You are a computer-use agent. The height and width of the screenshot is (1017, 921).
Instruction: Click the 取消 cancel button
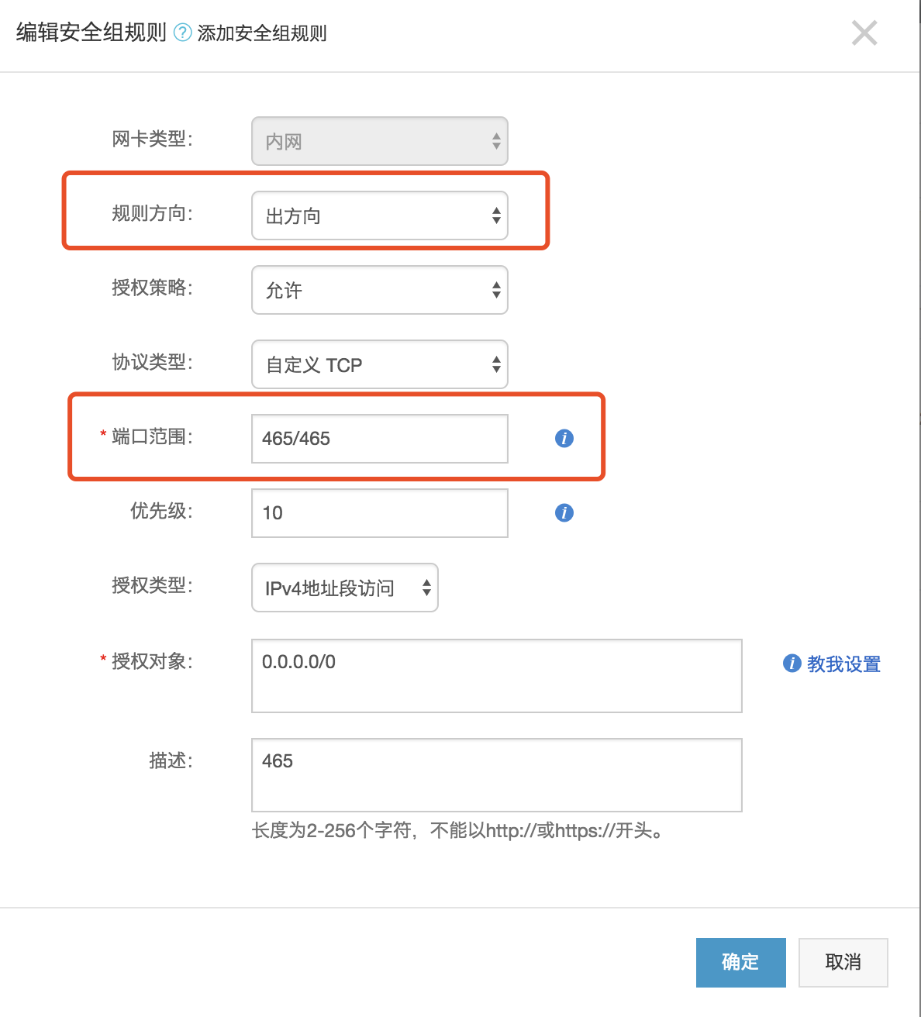(x=843, y=963)
